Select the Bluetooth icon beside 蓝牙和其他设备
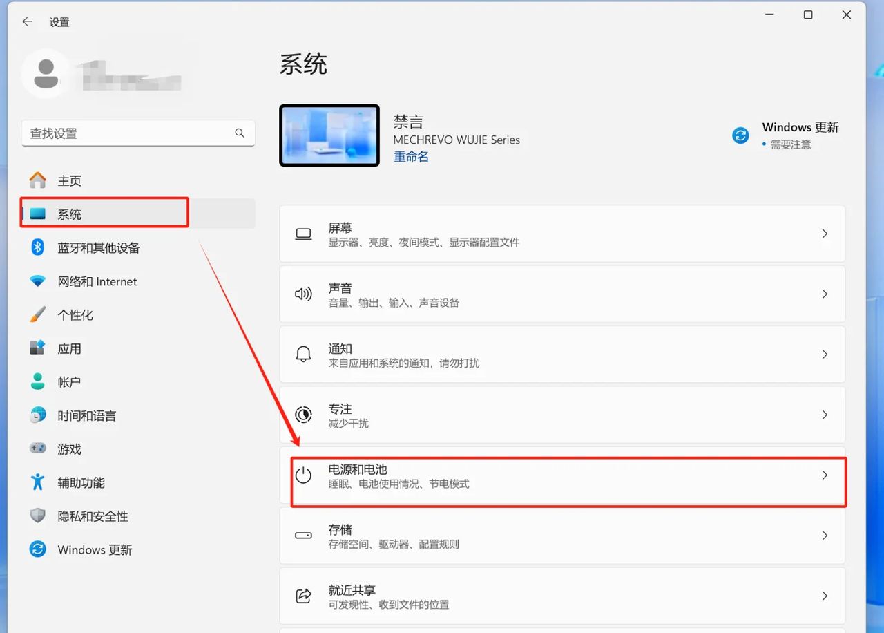Screen dimensions: 884x633 click(x=38, y=247)
